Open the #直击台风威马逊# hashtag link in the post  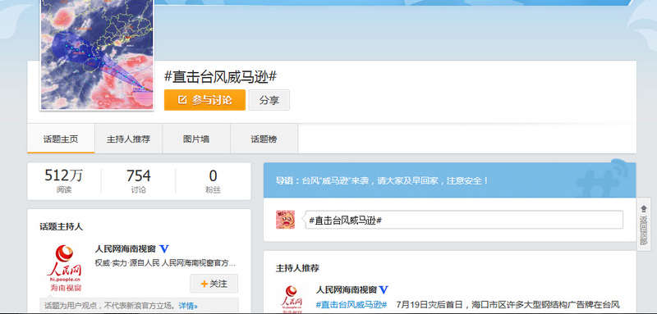coord(351,304)
